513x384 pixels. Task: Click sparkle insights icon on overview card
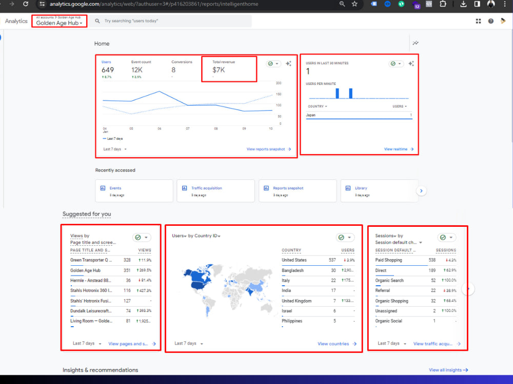coord(288,63)
